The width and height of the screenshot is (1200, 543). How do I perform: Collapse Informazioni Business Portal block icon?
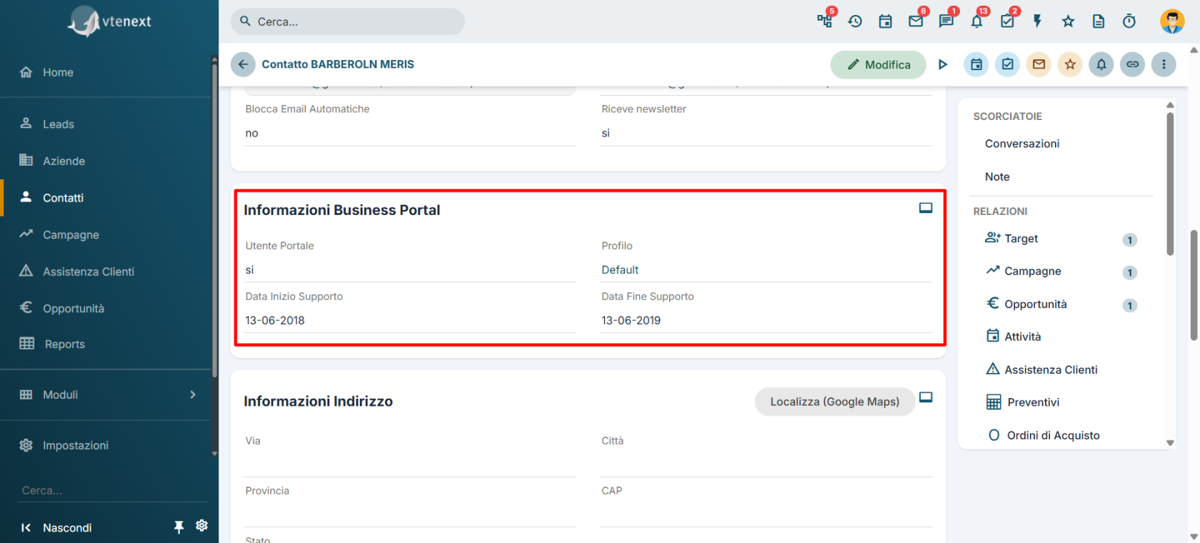(926, 208)
